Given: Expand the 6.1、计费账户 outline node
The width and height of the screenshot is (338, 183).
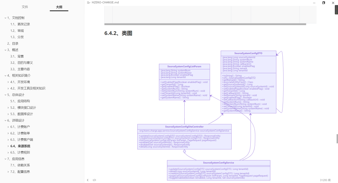Looking at the screenshot, I should coord(8,127).
